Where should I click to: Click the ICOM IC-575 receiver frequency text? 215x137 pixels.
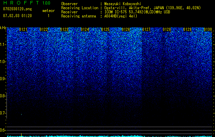(x=137, y=12)
